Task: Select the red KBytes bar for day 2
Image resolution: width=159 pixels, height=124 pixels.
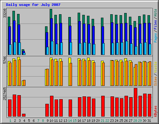Action: coord(14,106)
